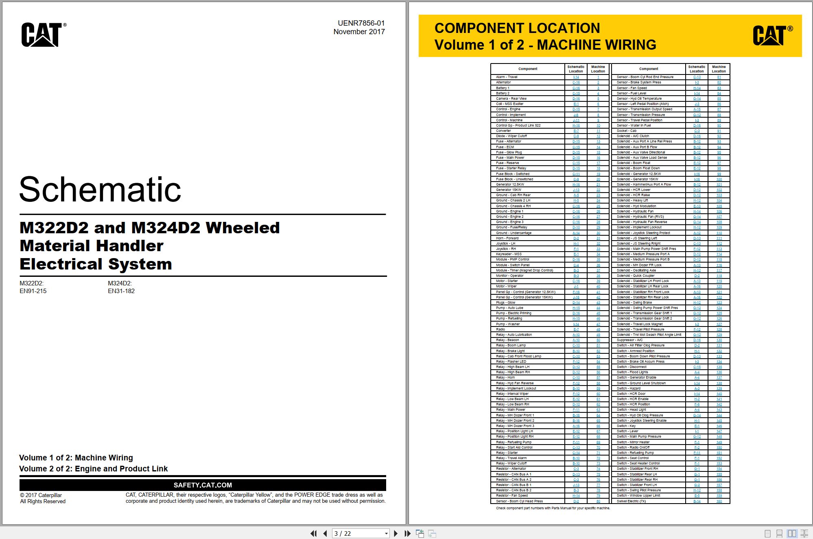The width and height of the screenshot is (813, 539).
Task: Open schematic location C-11 for Fuse Block - Switched
Action: pos(576,174)
